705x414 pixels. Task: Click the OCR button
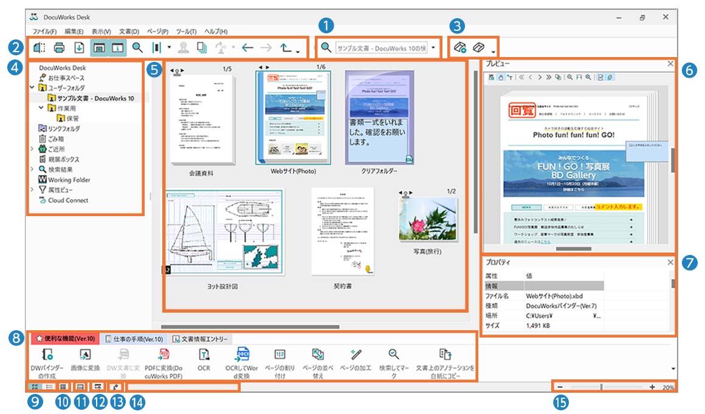coord(204,359)
